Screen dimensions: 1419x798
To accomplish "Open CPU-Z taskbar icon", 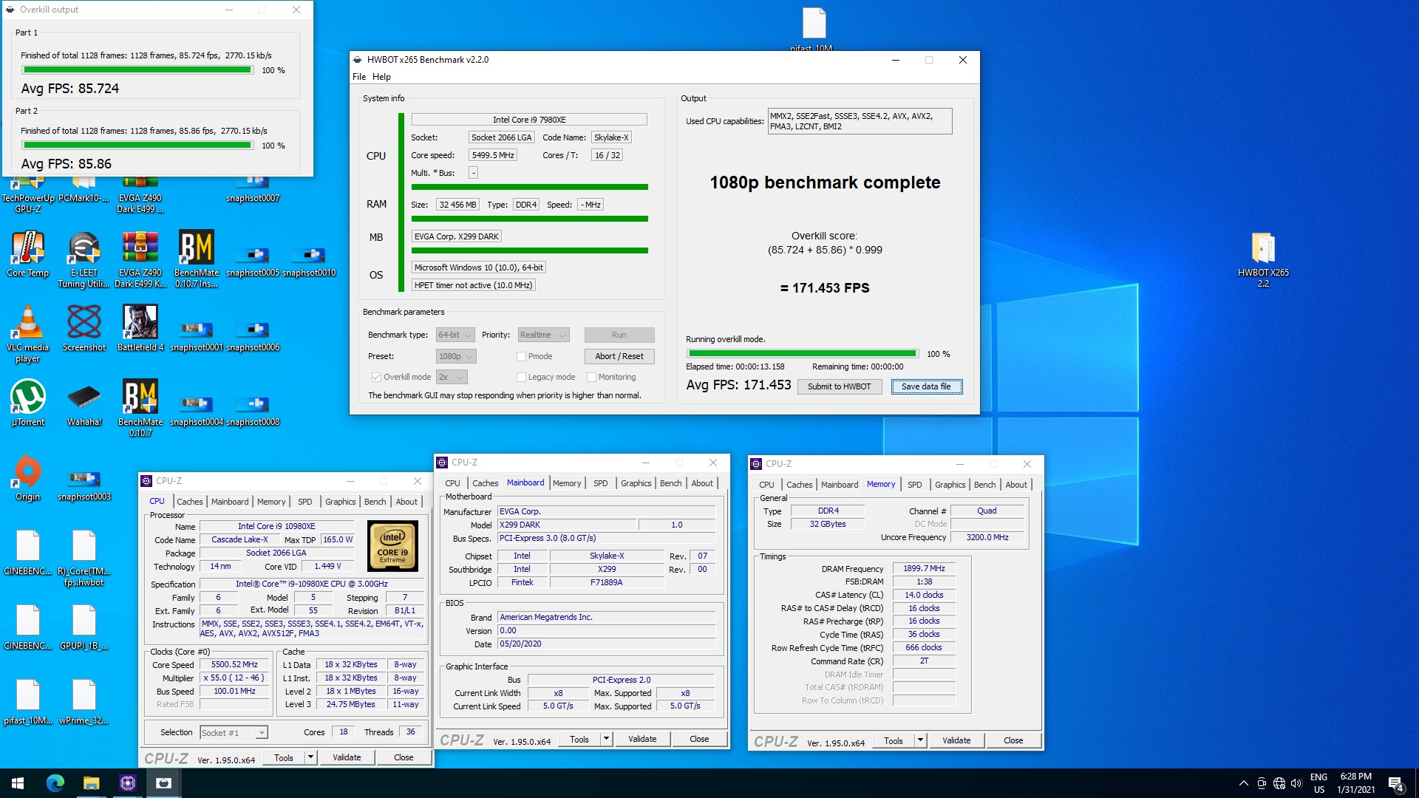I will click(x=127, y=783).
